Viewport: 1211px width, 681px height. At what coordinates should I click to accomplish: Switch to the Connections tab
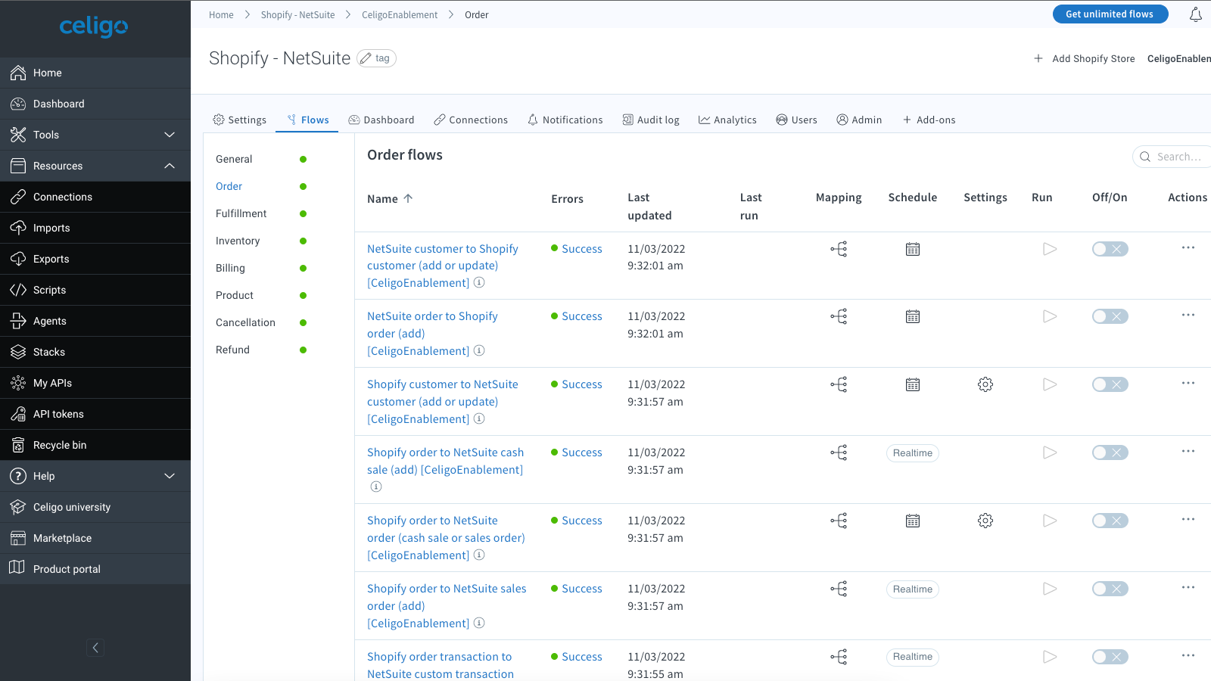471,120
